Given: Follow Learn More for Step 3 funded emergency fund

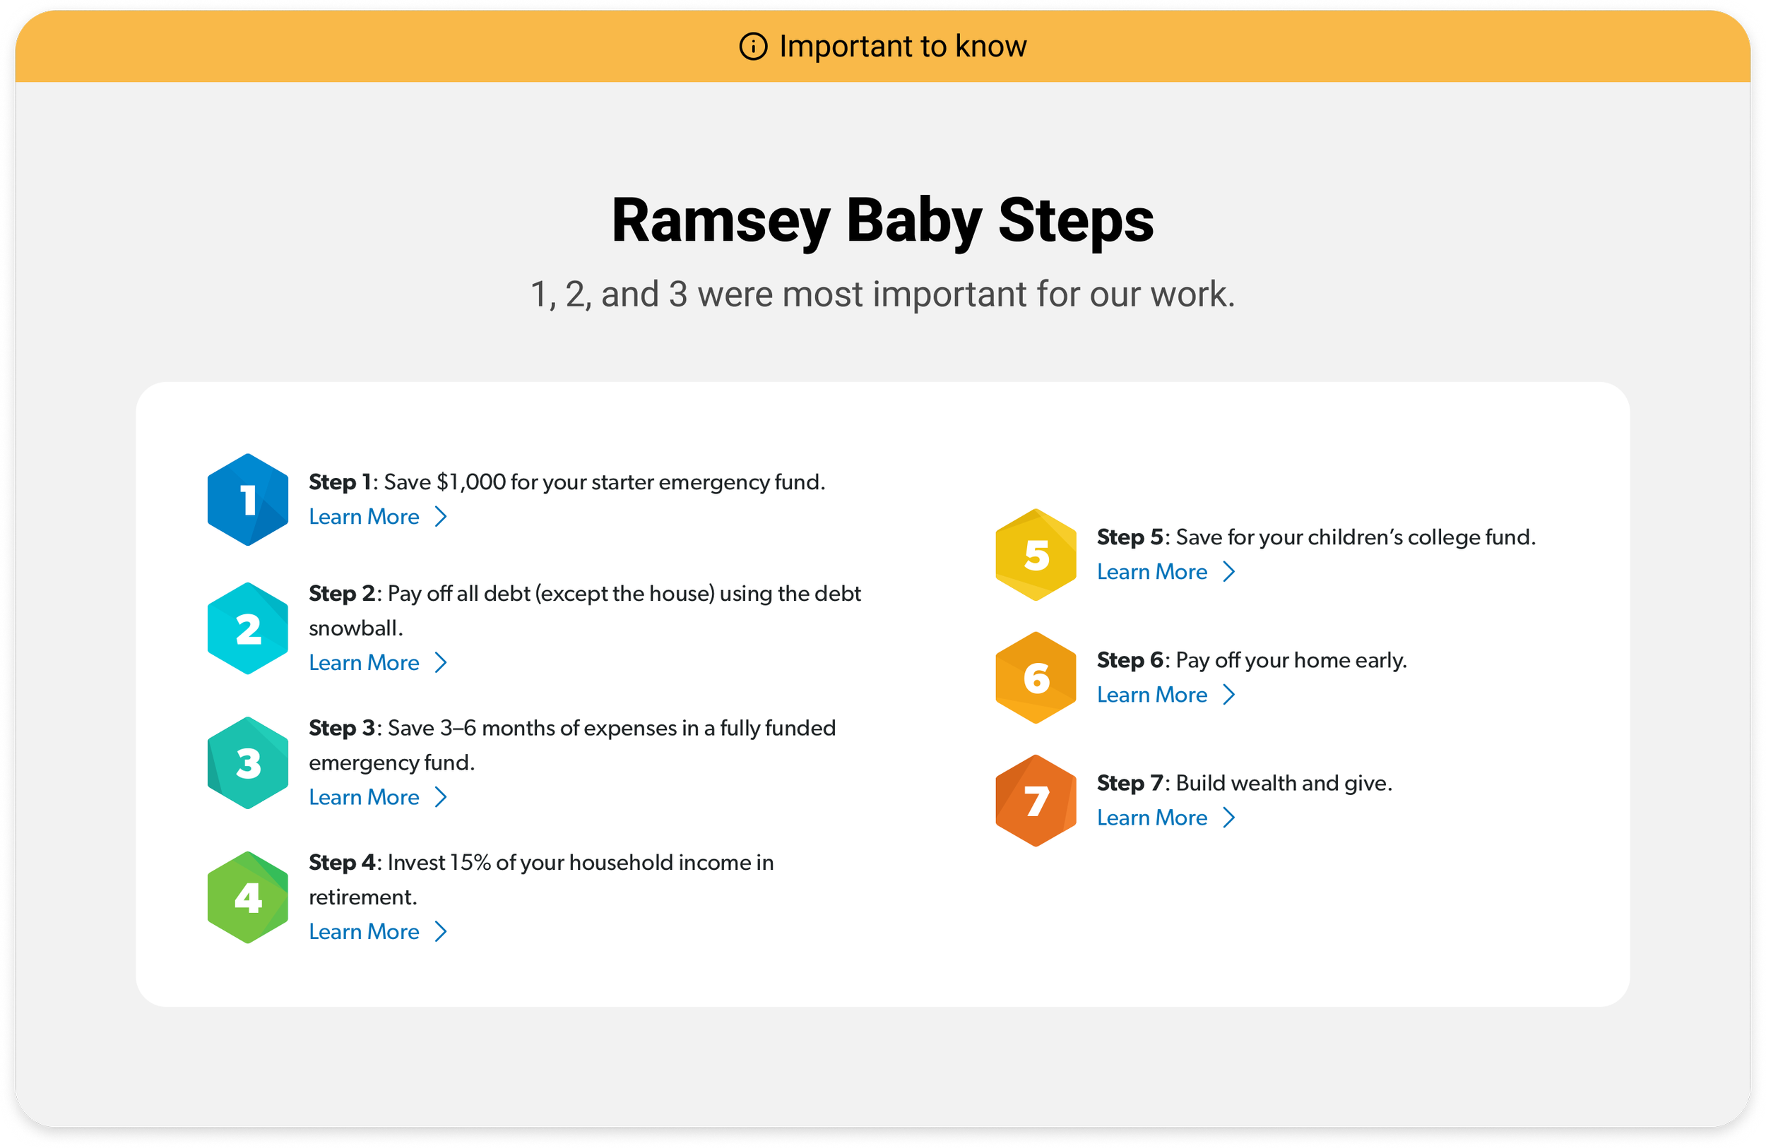Looking at the screenshot, I should [365, 797].
